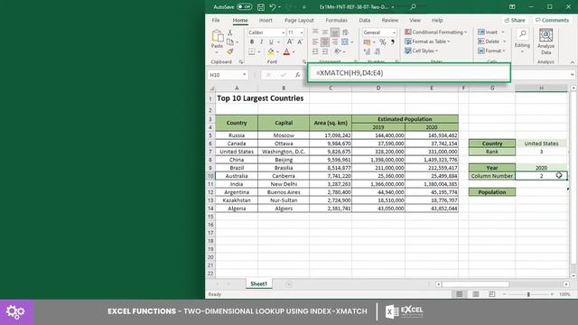
Task: Expand Format as Table menu
Action: pyautogui.click(x=427, y=42)
